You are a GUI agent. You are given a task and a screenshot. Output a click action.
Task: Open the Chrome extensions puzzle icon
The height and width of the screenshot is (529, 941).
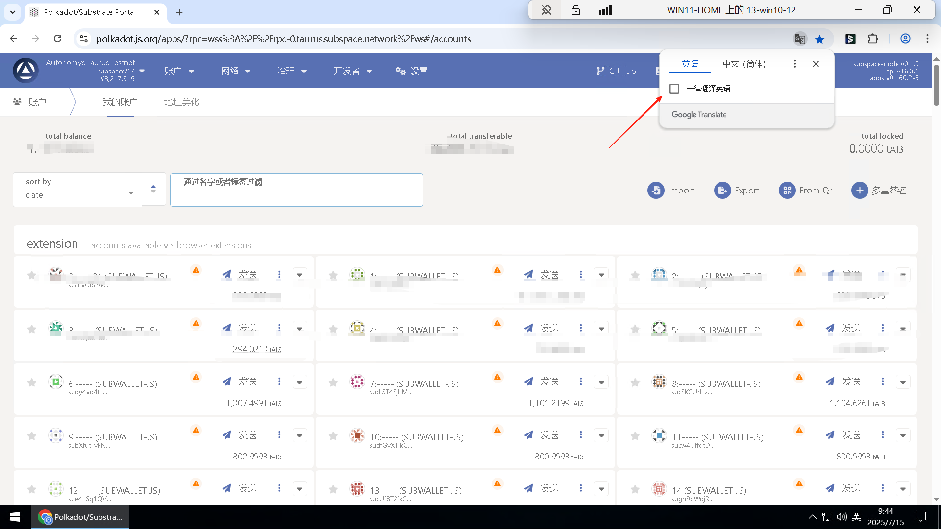(873, 39)
